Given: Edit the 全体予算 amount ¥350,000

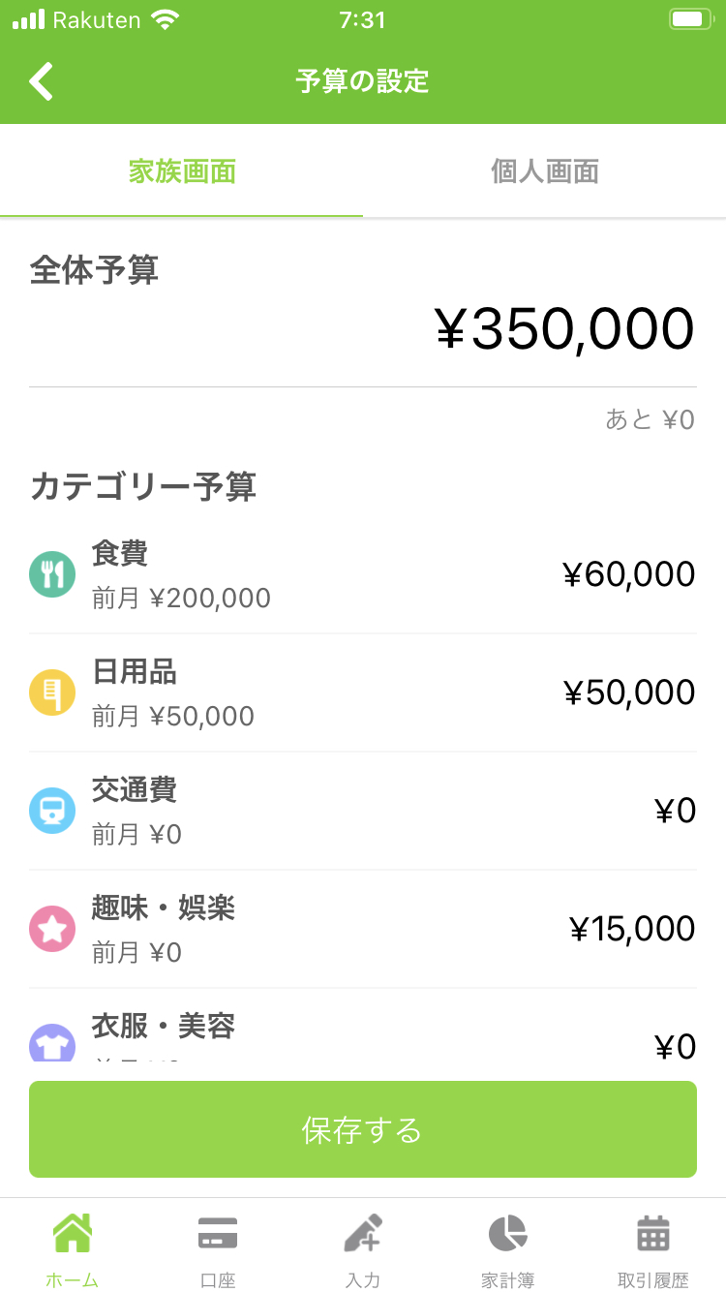Looking at the screenshot, I should (565, 329).
